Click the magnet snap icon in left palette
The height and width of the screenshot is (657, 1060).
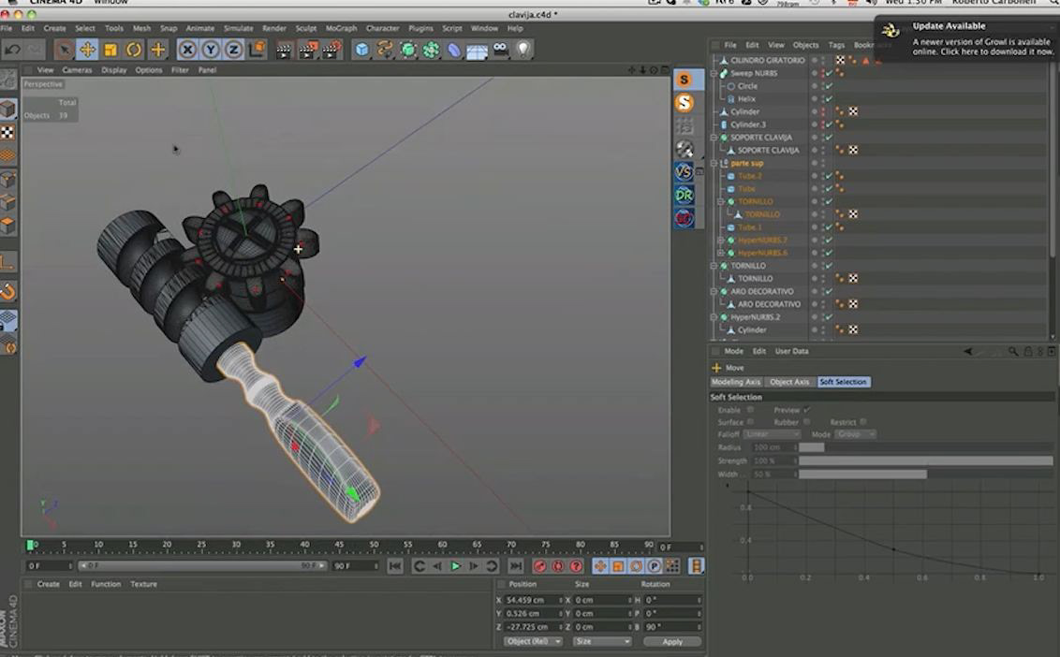click(x=8, y=291)
